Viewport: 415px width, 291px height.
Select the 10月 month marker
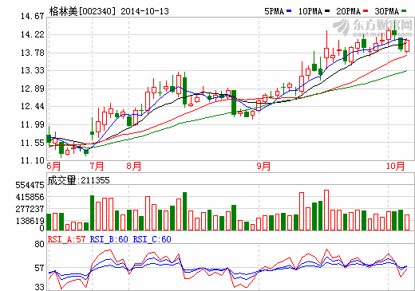coord(395,166)
